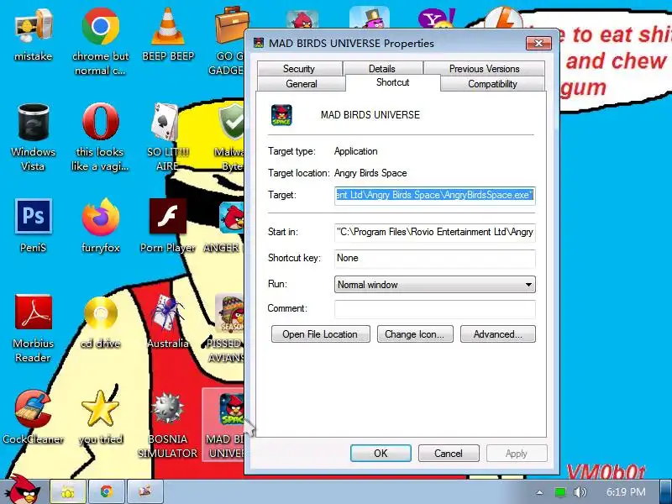Screen dimensions: 672x504
Task: Open the third pinned taskbar program
Action: pyautogui.click(x=144, y=491)
